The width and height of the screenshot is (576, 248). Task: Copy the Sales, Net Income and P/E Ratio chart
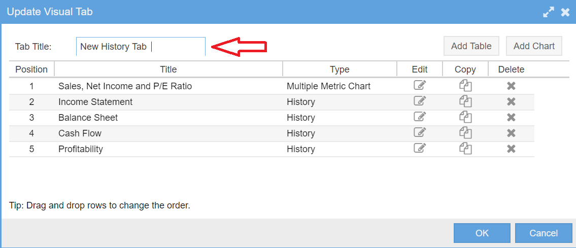(465, 86)
